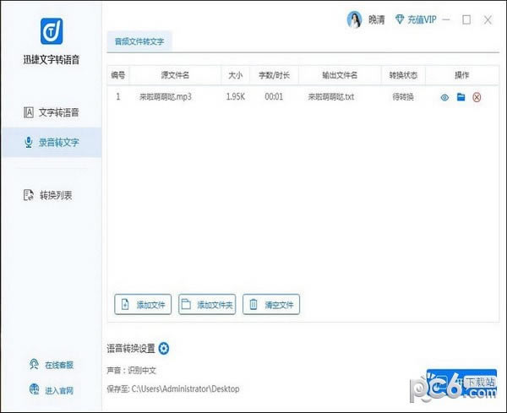Select 录音转文字 in the sidebar
This screenshot has width=507, height=413.
click(51, 143)
